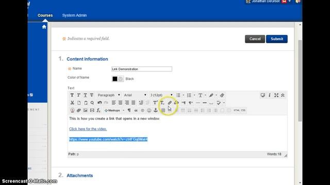Open the webcam record icon
330x185 pixels.
(72, 110)
